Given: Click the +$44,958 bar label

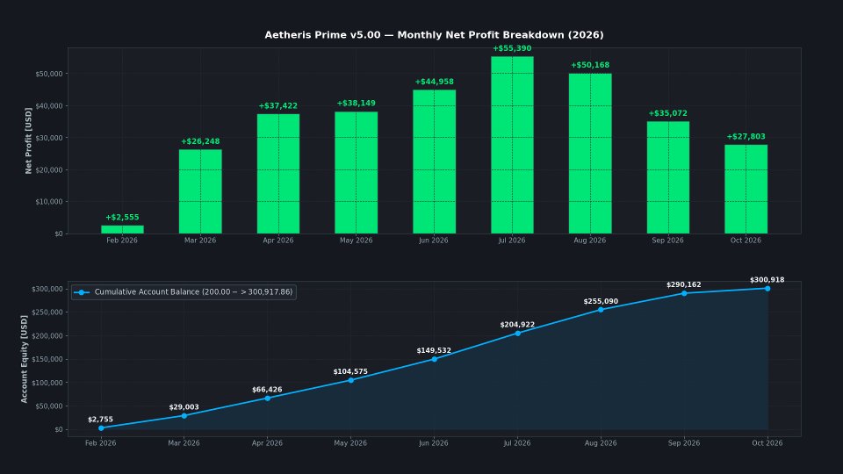Looking at the screenshot, I should pyautogui.click(x=434, y=82).
